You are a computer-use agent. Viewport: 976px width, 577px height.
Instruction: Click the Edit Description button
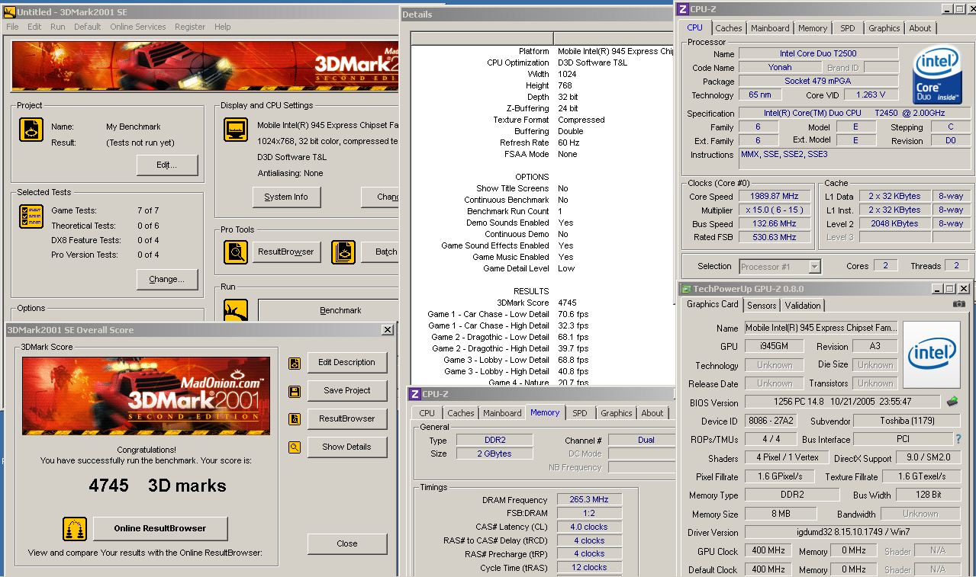(347, 363)
